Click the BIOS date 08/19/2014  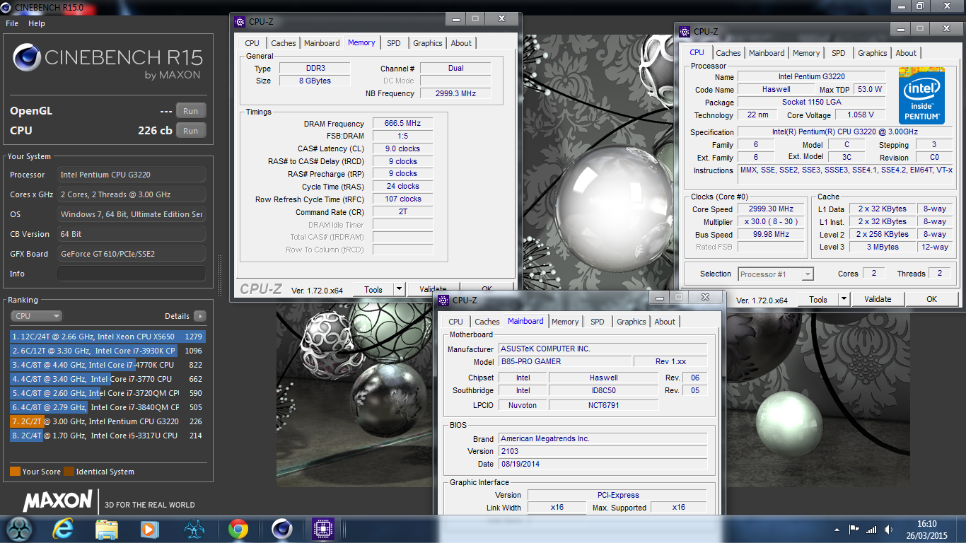click(x=603, y=464)
